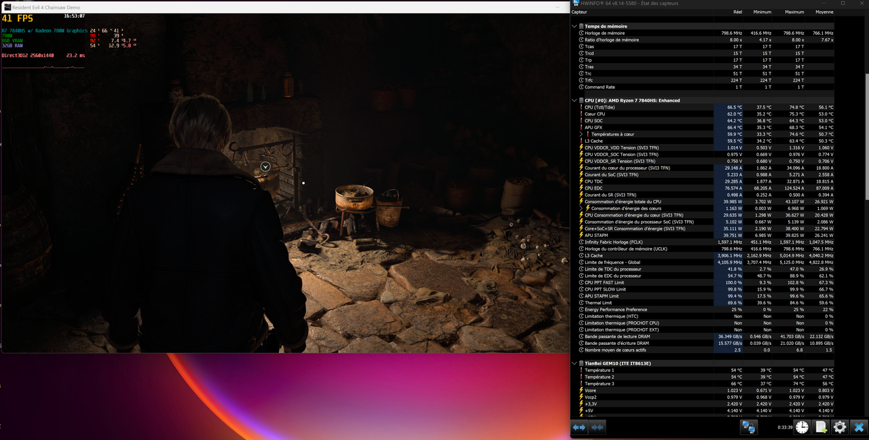Viewport: 869px width, 440px height.
Task: Click the thermometer icon of APU GFX
Action: (x=581, y=128)
